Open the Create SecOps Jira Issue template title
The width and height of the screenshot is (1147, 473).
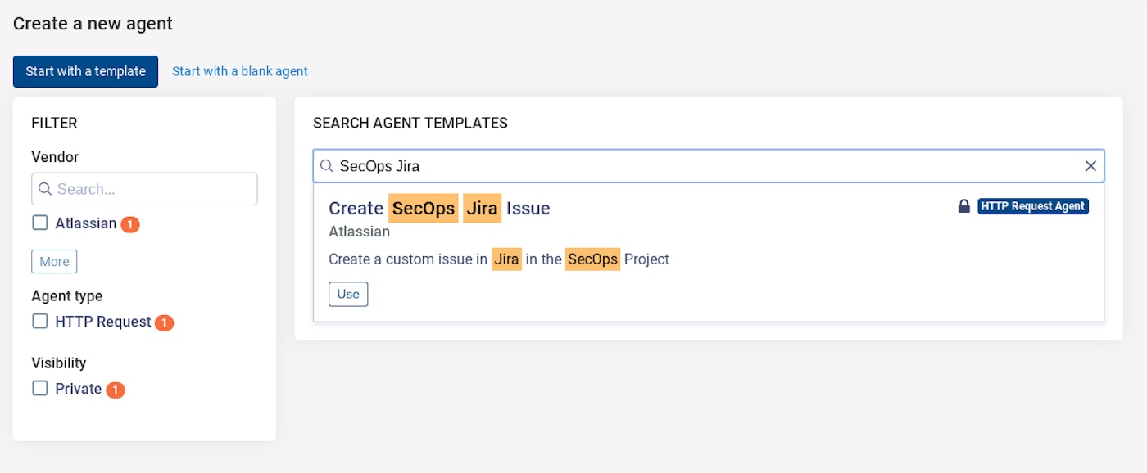(439, 208)
